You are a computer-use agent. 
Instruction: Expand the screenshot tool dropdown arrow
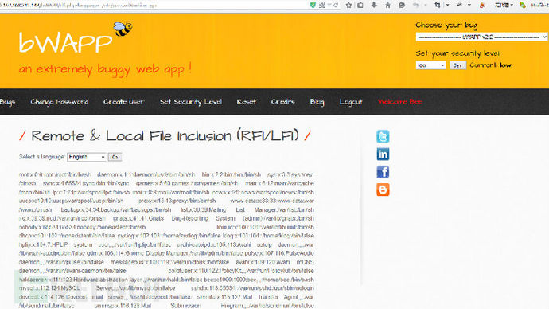pos(447,6)
